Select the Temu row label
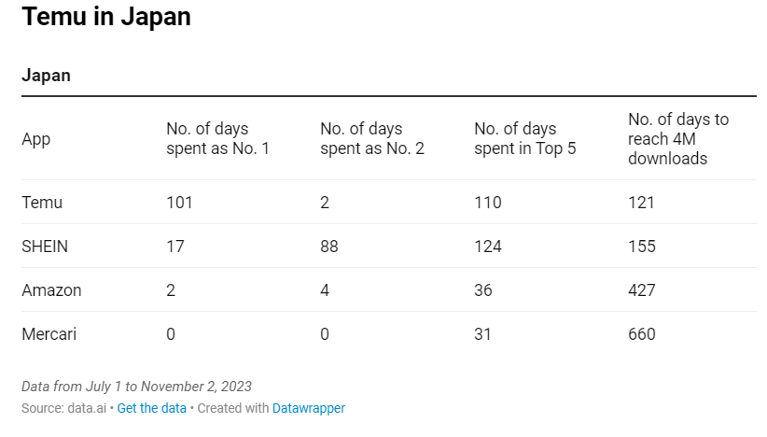Image resolution: width=767 pixels, height=437 pixels. coord(42,203)
